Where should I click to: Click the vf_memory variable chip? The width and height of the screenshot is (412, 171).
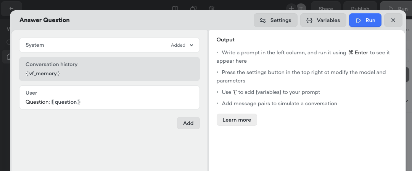[x=43, y=74]
